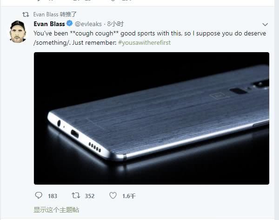Open the tweet's 8小时 timestamp
279x220 pixels.
click(115, 24)
